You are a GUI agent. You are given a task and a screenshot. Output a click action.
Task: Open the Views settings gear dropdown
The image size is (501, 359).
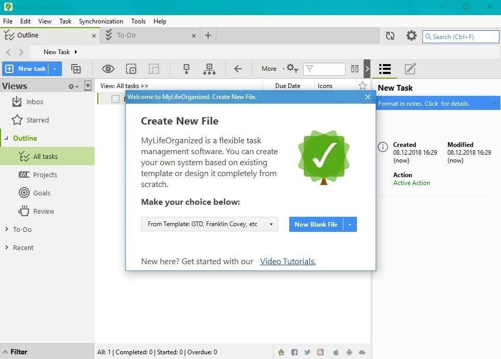coord(73,86)
